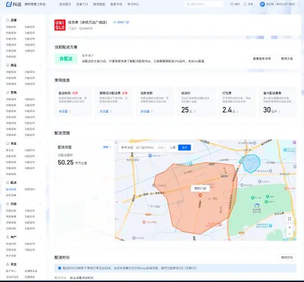Screen dimensions: 304x282
Task: Click the blue info icon in 配送时长 notice
Action: (x=60, y=268)
